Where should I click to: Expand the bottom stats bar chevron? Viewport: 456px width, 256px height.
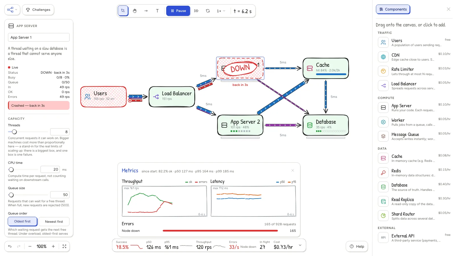pyautogui.click(x=300, y=245)
